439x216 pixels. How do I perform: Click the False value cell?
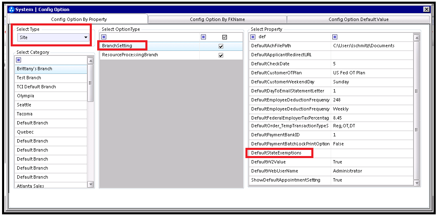pos(372,144)
